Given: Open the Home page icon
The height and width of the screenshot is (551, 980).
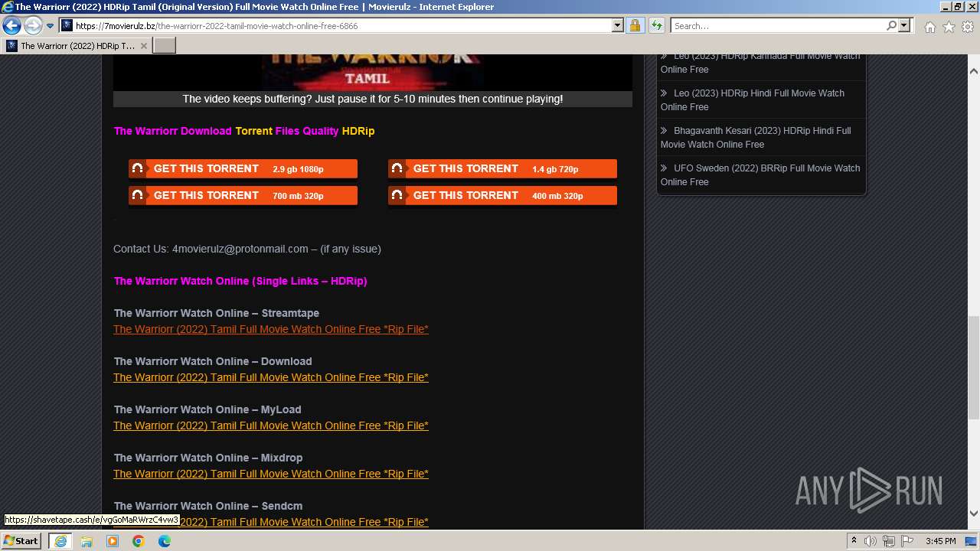Looking at the screenshot, I should tap(929, 27).
